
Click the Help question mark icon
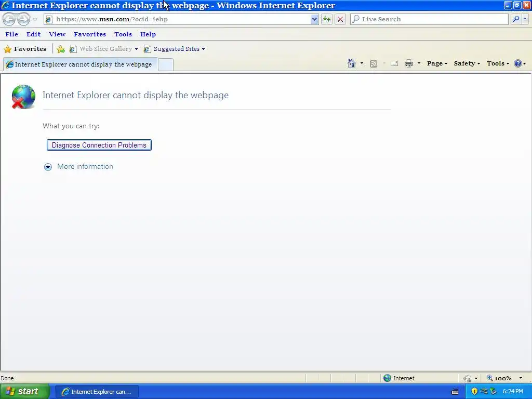coord(518,63)
